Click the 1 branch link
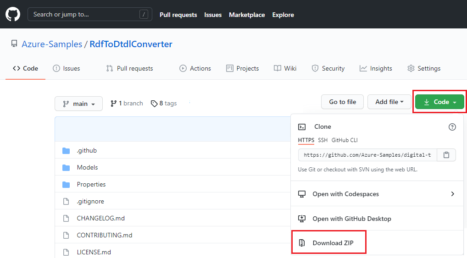Viewport: 467px width, 258px height. point(127,103)
